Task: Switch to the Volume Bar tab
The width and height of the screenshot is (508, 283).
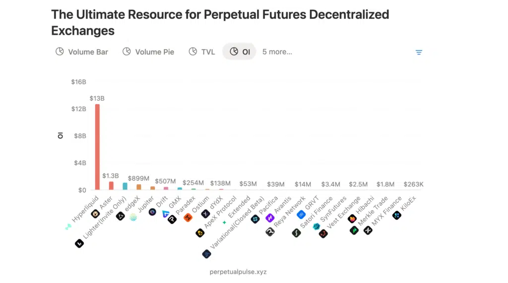Action: (x=82, y=52)
